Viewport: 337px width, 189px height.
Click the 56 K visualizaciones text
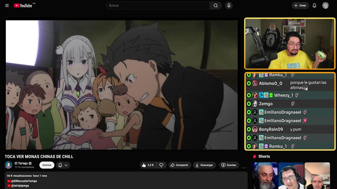[19, 176]
